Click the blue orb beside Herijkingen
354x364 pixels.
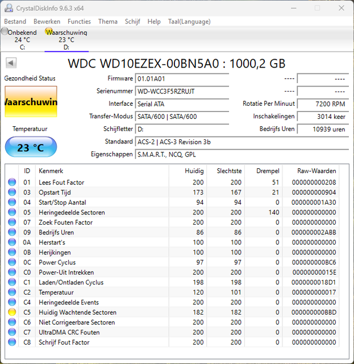click(x=12, y=252)
